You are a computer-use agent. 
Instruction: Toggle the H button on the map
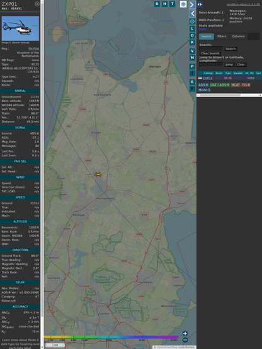(164, 4)
